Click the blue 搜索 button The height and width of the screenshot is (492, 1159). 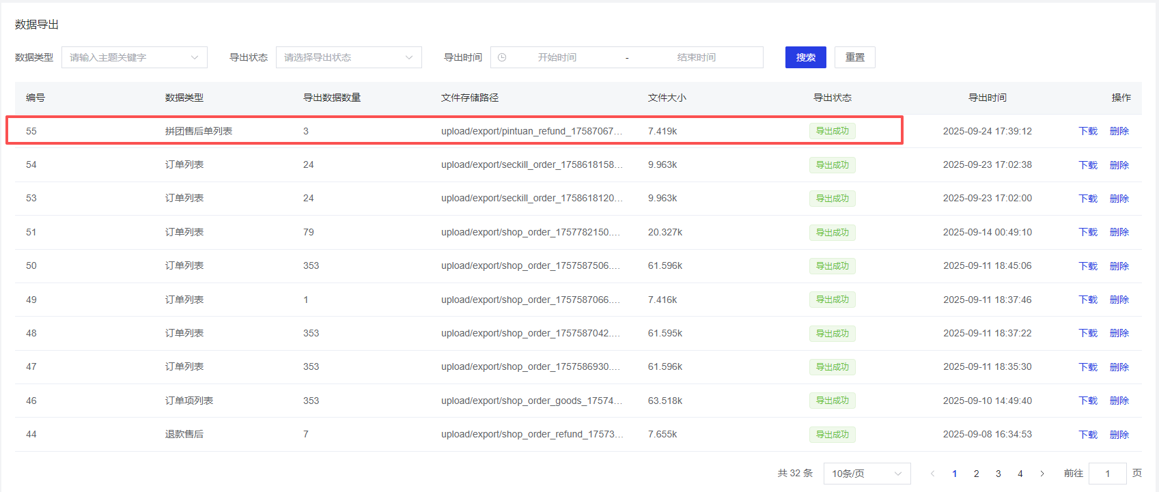805,57
